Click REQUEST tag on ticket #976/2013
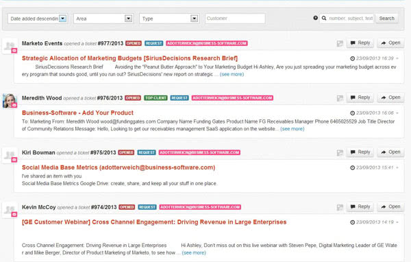This screenshot has width=411, height=262. coord(179,98)
